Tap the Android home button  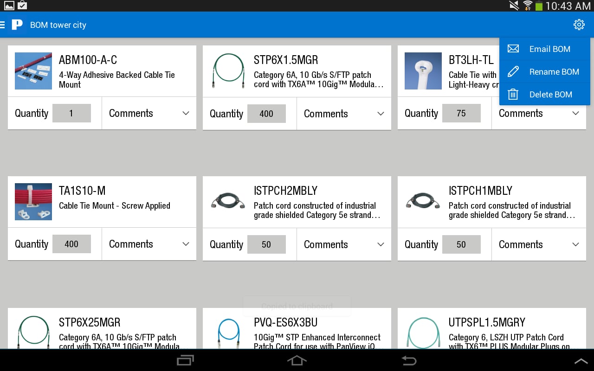[x=297, y=360]
